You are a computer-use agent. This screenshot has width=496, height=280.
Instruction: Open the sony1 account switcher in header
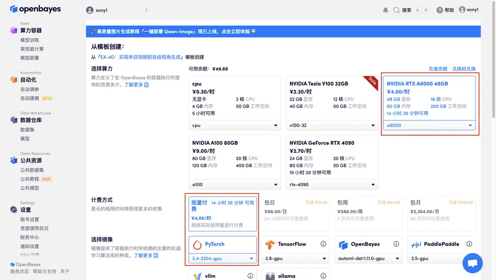click(x=117, y=10)
